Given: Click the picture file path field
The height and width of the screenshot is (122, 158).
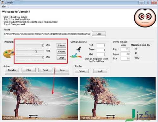Looking at the screenshot, I should pyautogui.click(x=47, y=34).
